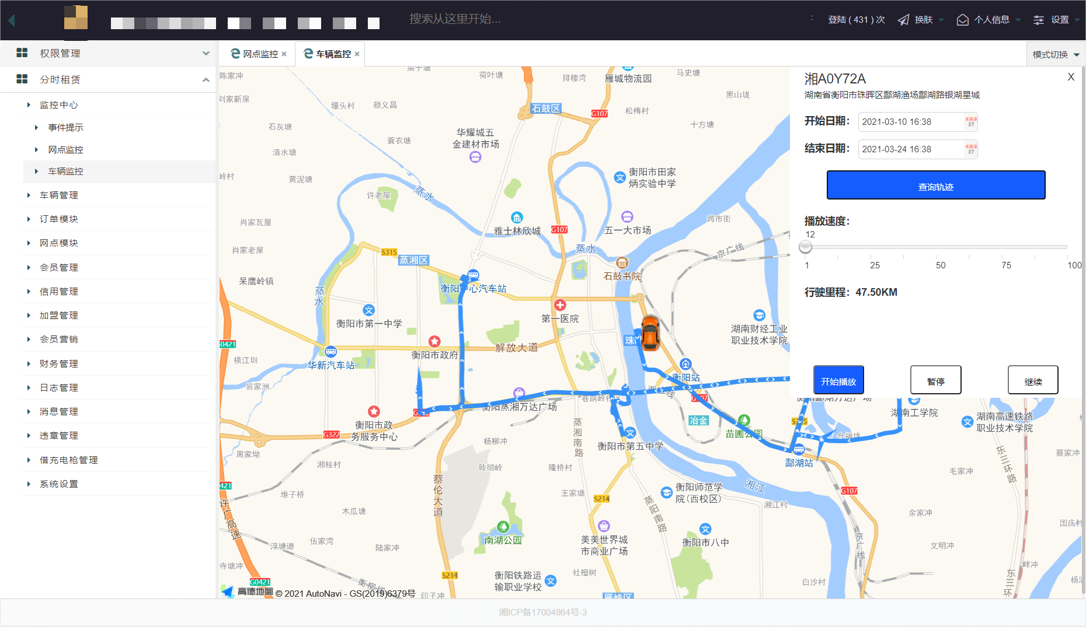Image resolution: width=1086 pixels, height=630 pixels.
Task: Click the 五一大市场 shopping marker
Action: tap(627, 217)
